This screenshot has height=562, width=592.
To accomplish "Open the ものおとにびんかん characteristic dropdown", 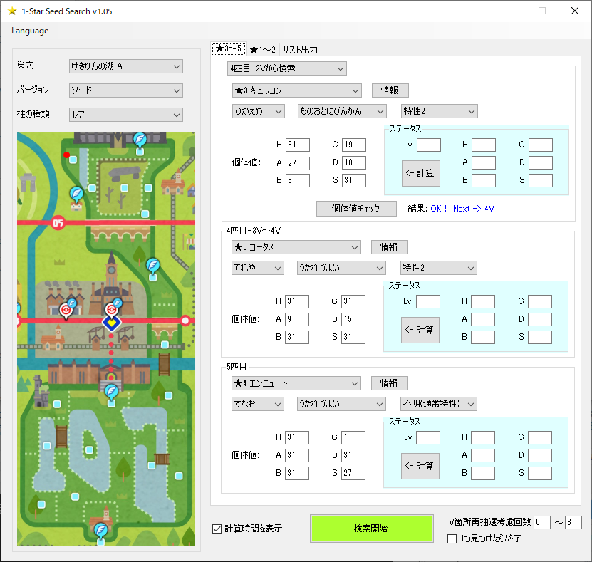I will tap(342, 111).
